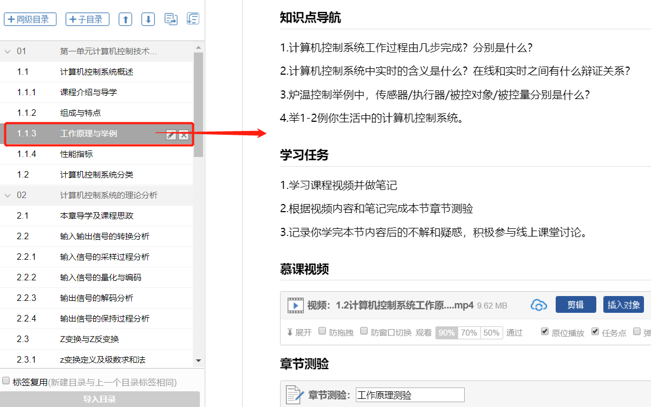
Task: Click the X delete icon on item 1.1.3
Action: pyautogui.click(x=184, y=135)
